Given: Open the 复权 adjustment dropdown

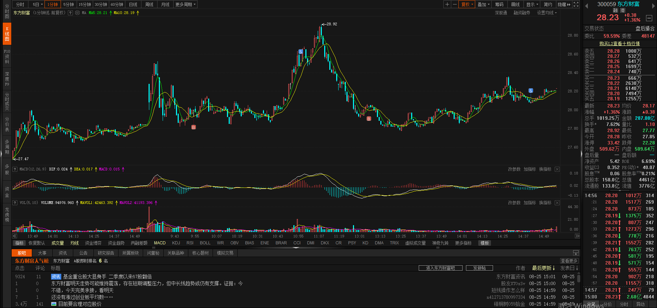Looking at the screenshot, I should (467, 4).
